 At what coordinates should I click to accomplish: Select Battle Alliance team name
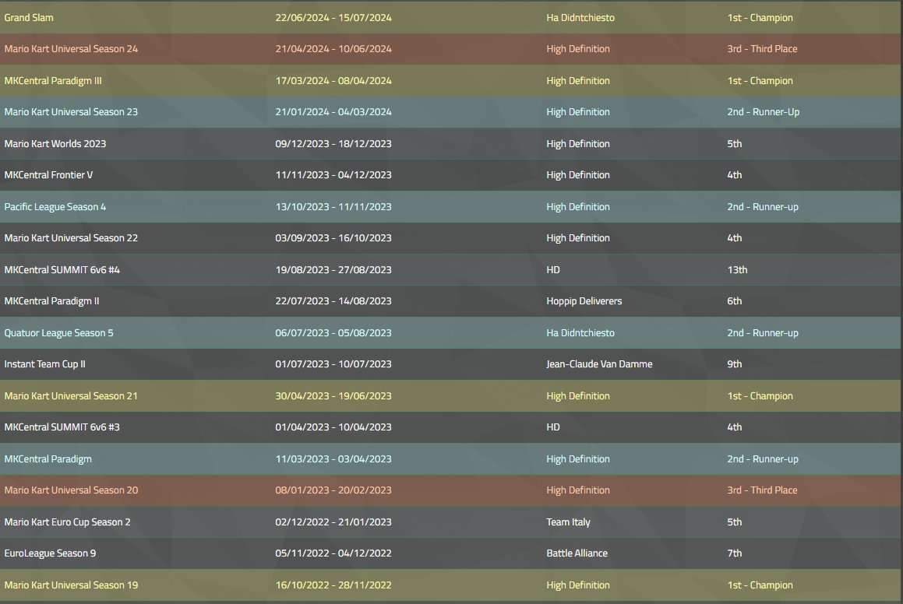577,553
